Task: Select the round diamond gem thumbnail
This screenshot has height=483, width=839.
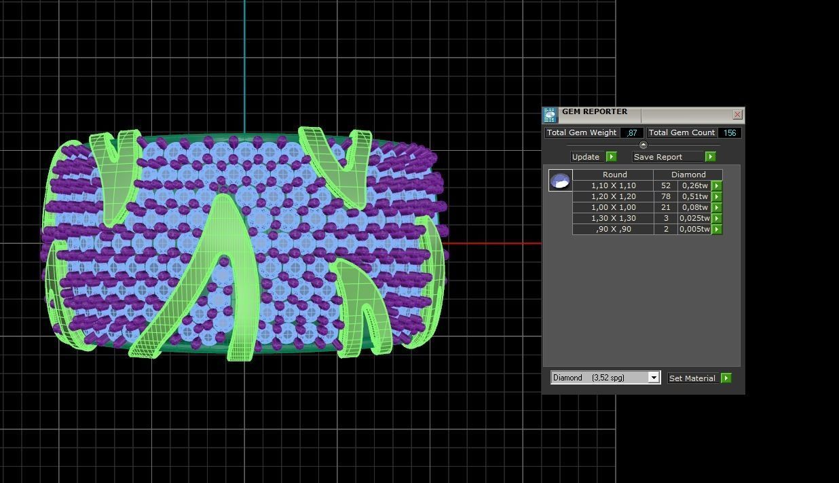Action: pyautogui.click(x=560, y=181)
